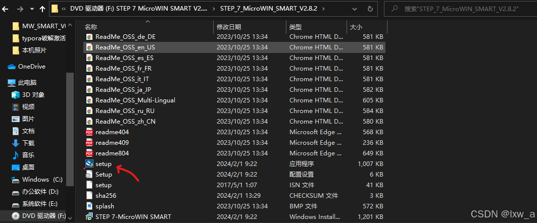
Task: Expand the chevron after STEP_7_MicroWIN_SMART_V2.8.2 path
Action: (323, 9)
